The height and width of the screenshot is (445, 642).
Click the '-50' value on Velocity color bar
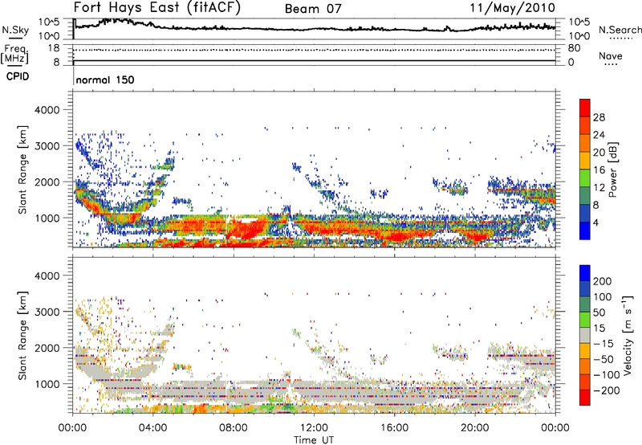(604, 360)
